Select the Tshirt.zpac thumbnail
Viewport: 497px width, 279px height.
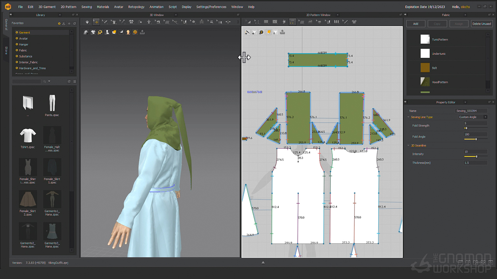(x=28, y=136)
